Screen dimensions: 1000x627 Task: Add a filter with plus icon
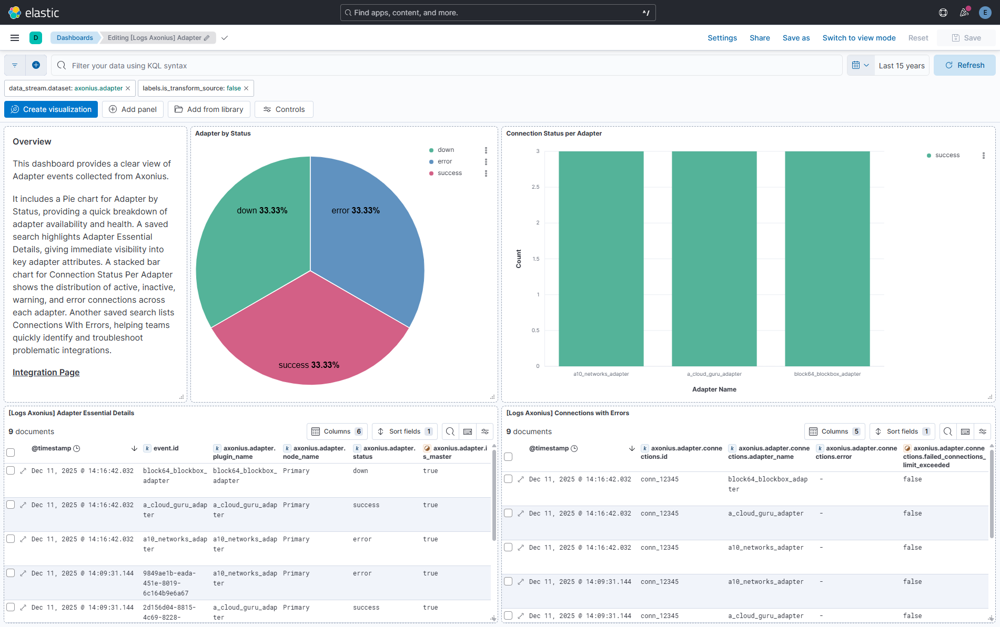(x=36, y=65)
